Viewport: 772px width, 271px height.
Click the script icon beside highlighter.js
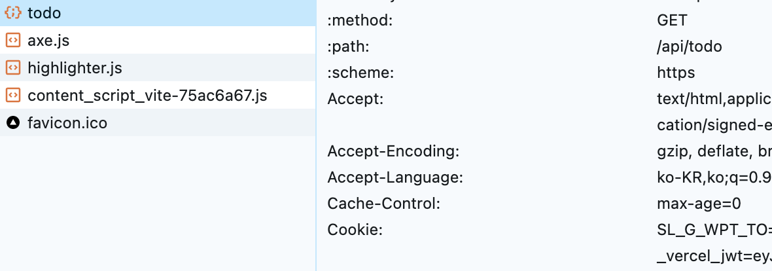click(12, 68)
